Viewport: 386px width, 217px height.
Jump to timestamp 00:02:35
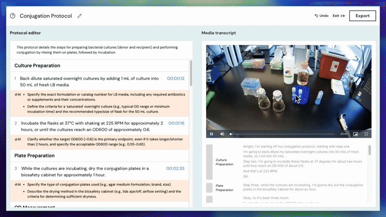[175, 168]
